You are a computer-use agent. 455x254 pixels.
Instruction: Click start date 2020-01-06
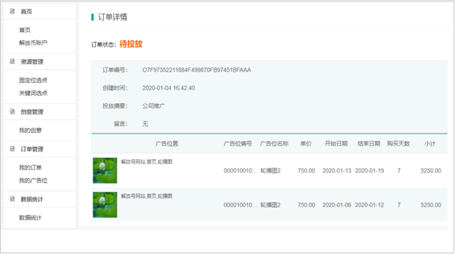point(336,205)
